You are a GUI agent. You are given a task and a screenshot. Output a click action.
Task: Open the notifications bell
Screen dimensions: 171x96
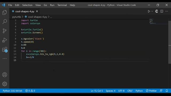tap(167, 91)
